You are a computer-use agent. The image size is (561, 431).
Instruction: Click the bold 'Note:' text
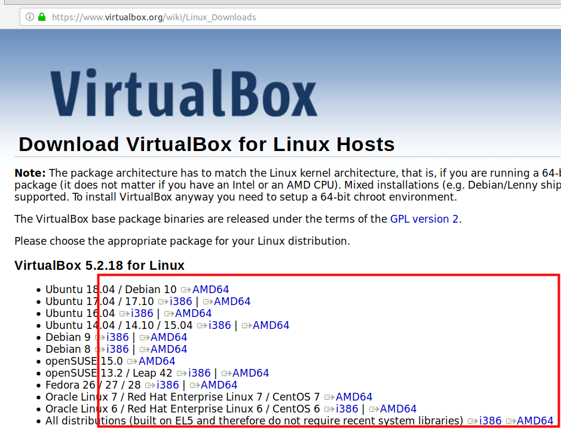tap(30, 173)
